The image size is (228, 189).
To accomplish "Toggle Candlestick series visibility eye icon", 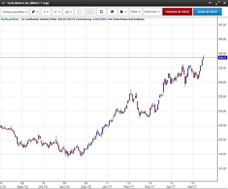I will click(x=23, y=19).
